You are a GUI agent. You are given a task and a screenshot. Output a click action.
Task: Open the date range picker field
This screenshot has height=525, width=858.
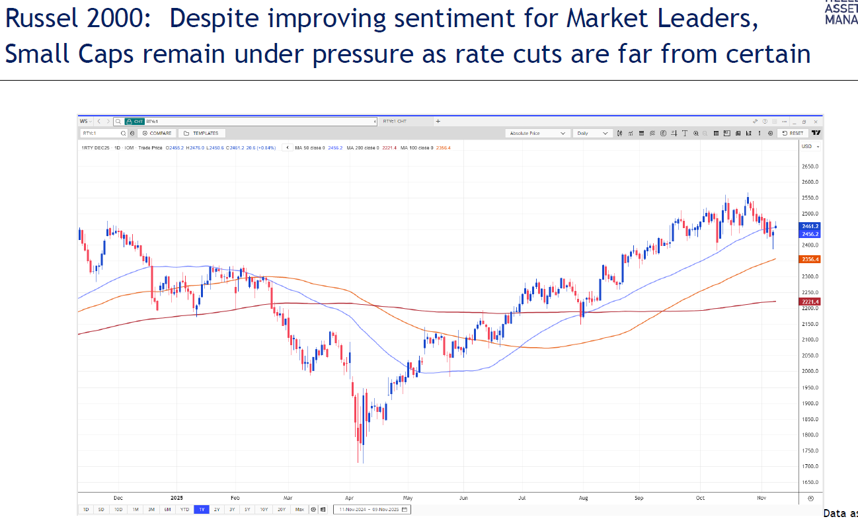click(x=373, y=510)
